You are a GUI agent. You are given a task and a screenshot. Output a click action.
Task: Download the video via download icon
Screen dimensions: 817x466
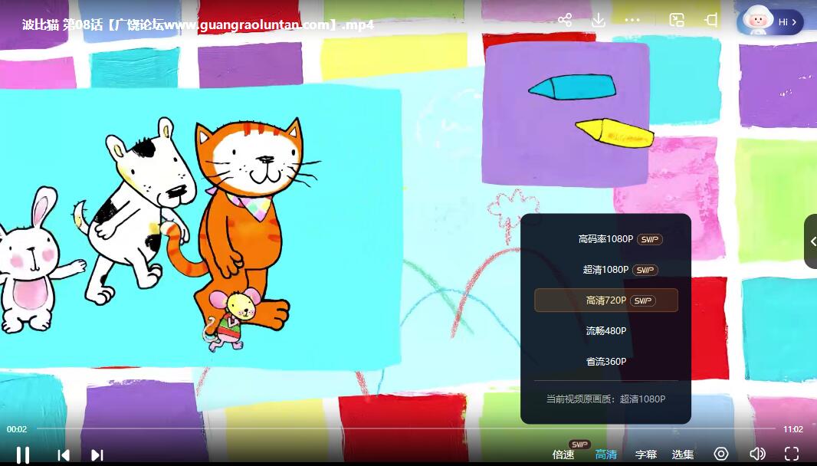[x=599, y=21]
